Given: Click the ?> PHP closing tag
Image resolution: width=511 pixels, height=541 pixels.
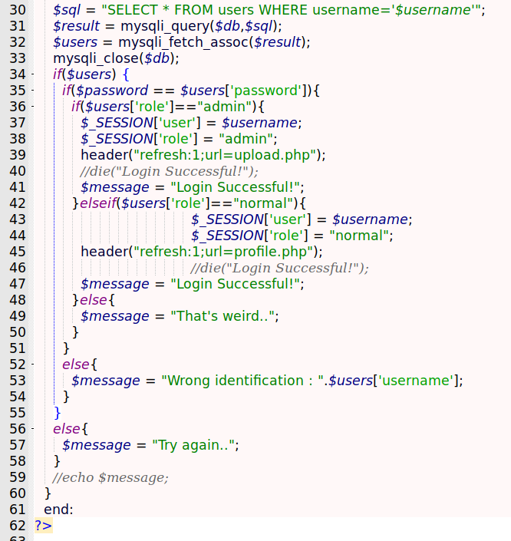Looking at the screenshot, I should point(44,526).
